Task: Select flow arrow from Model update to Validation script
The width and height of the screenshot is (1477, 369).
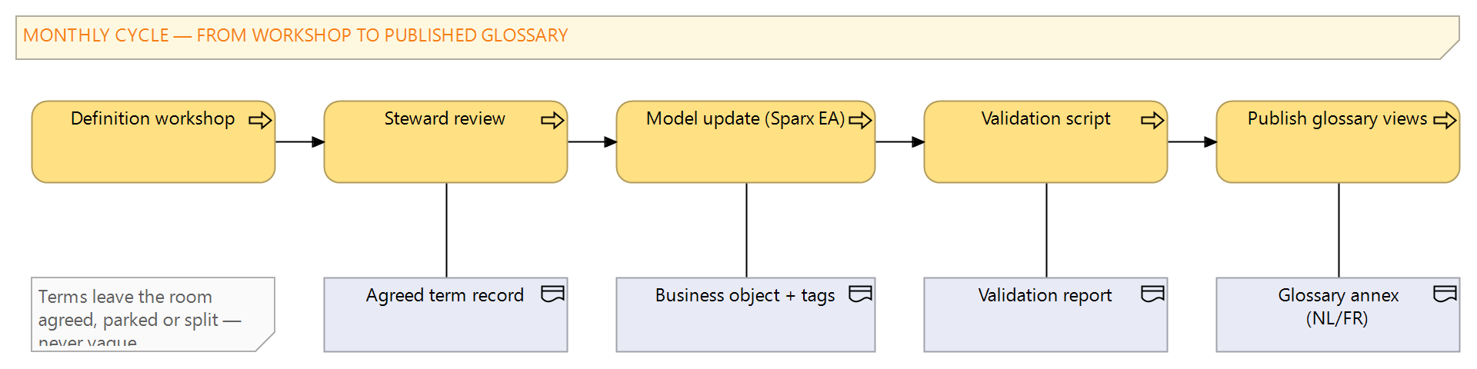Action: pyautogui.click(x=900, y=141)
